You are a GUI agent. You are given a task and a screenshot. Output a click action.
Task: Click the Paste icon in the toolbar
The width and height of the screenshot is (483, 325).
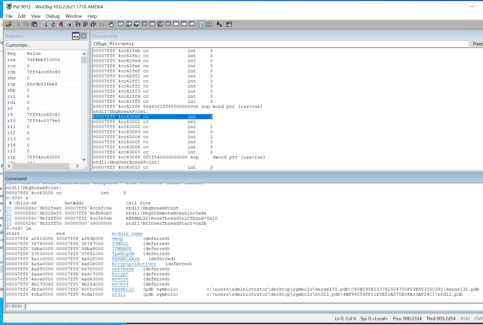pos(34,24)
